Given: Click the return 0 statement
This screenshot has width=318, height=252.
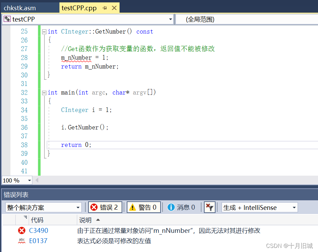Looking at the screenshot, I should (x=76, y=145).
